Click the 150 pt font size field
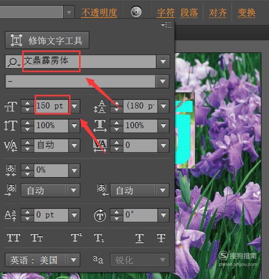The height and width of the screenshot is (279, 269). point(51,106)
